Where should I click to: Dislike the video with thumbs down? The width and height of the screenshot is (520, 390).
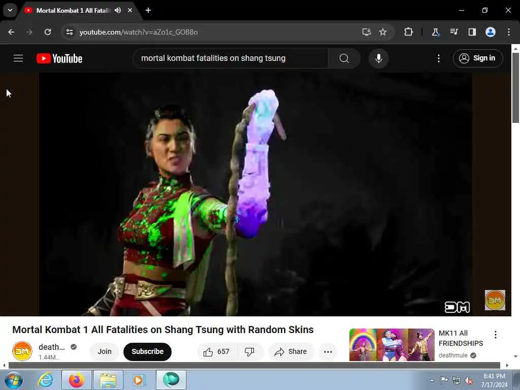(250, 351)
